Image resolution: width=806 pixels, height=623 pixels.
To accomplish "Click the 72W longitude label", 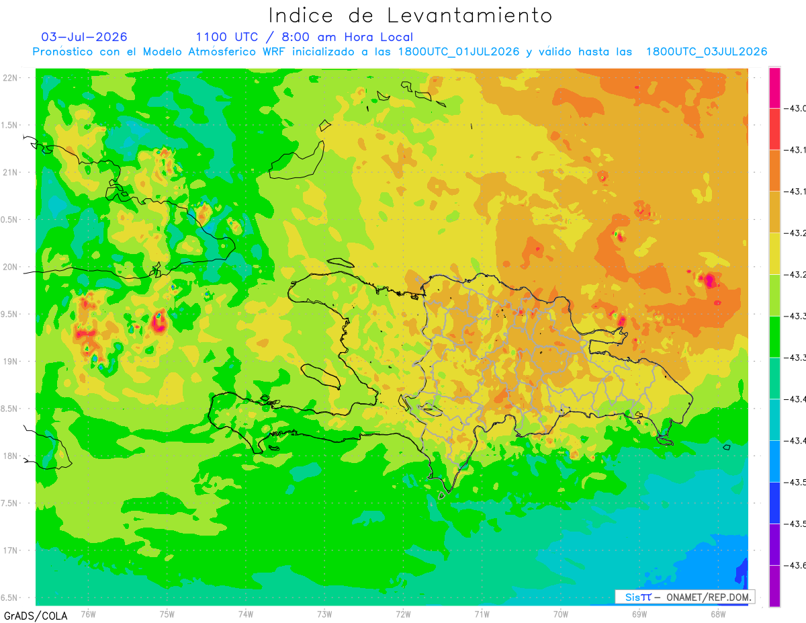I will tap(403, 614).
